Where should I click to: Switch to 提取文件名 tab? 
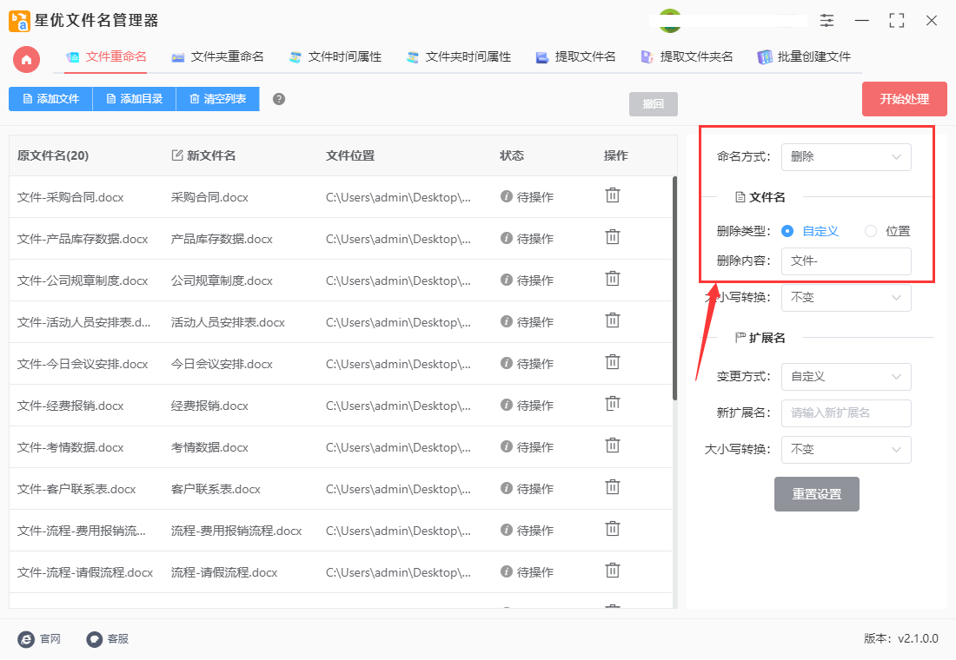[575, 57]
